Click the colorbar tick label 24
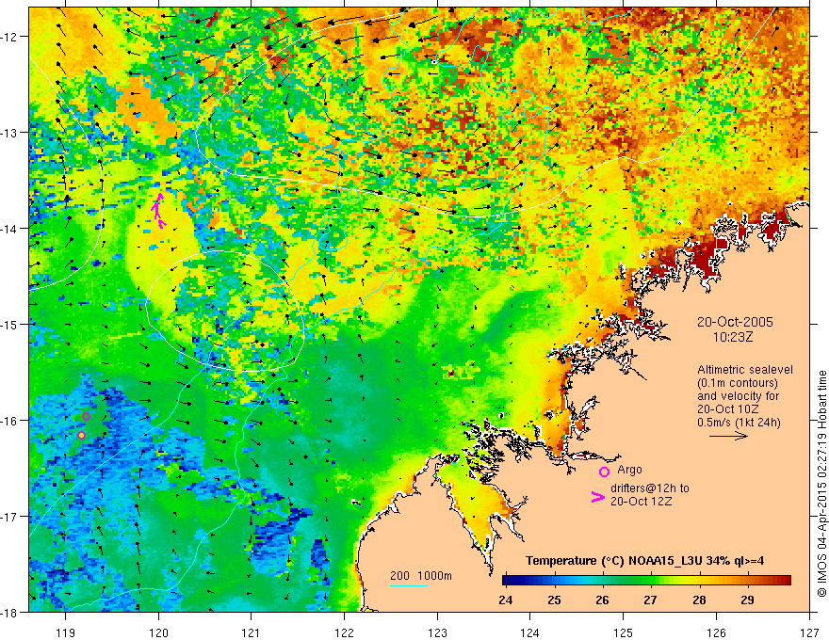 point(506,600)
